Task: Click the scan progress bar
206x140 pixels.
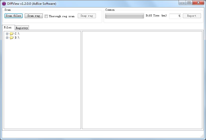Action: tap(124, 16)
